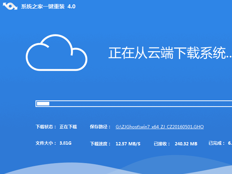Click the 文件大小 label

click(46, 143)
